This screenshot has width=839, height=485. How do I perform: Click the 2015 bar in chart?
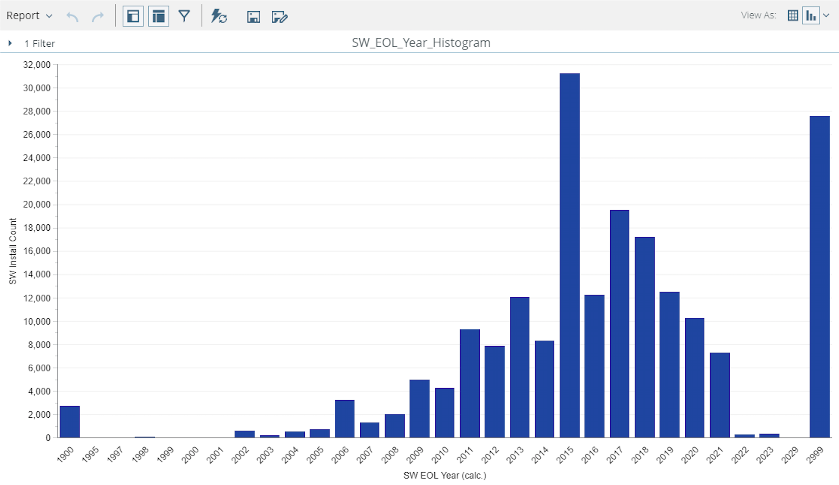click(x=569, y=255)
